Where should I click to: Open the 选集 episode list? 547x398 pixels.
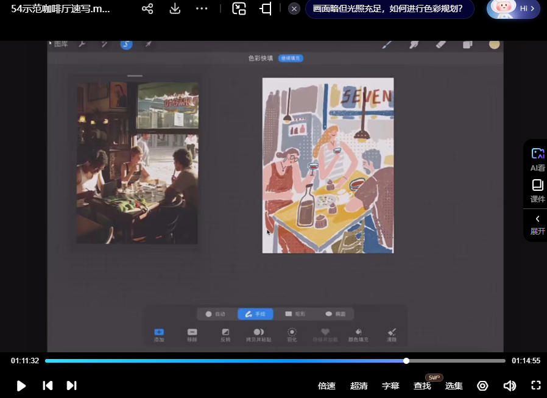(x=454, y=386)
